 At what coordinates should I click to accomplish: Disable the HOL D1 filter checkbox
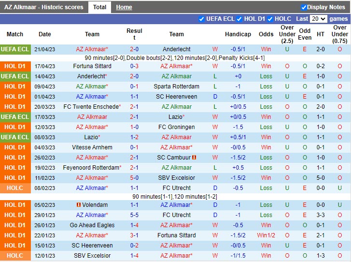tap(239, 19)
